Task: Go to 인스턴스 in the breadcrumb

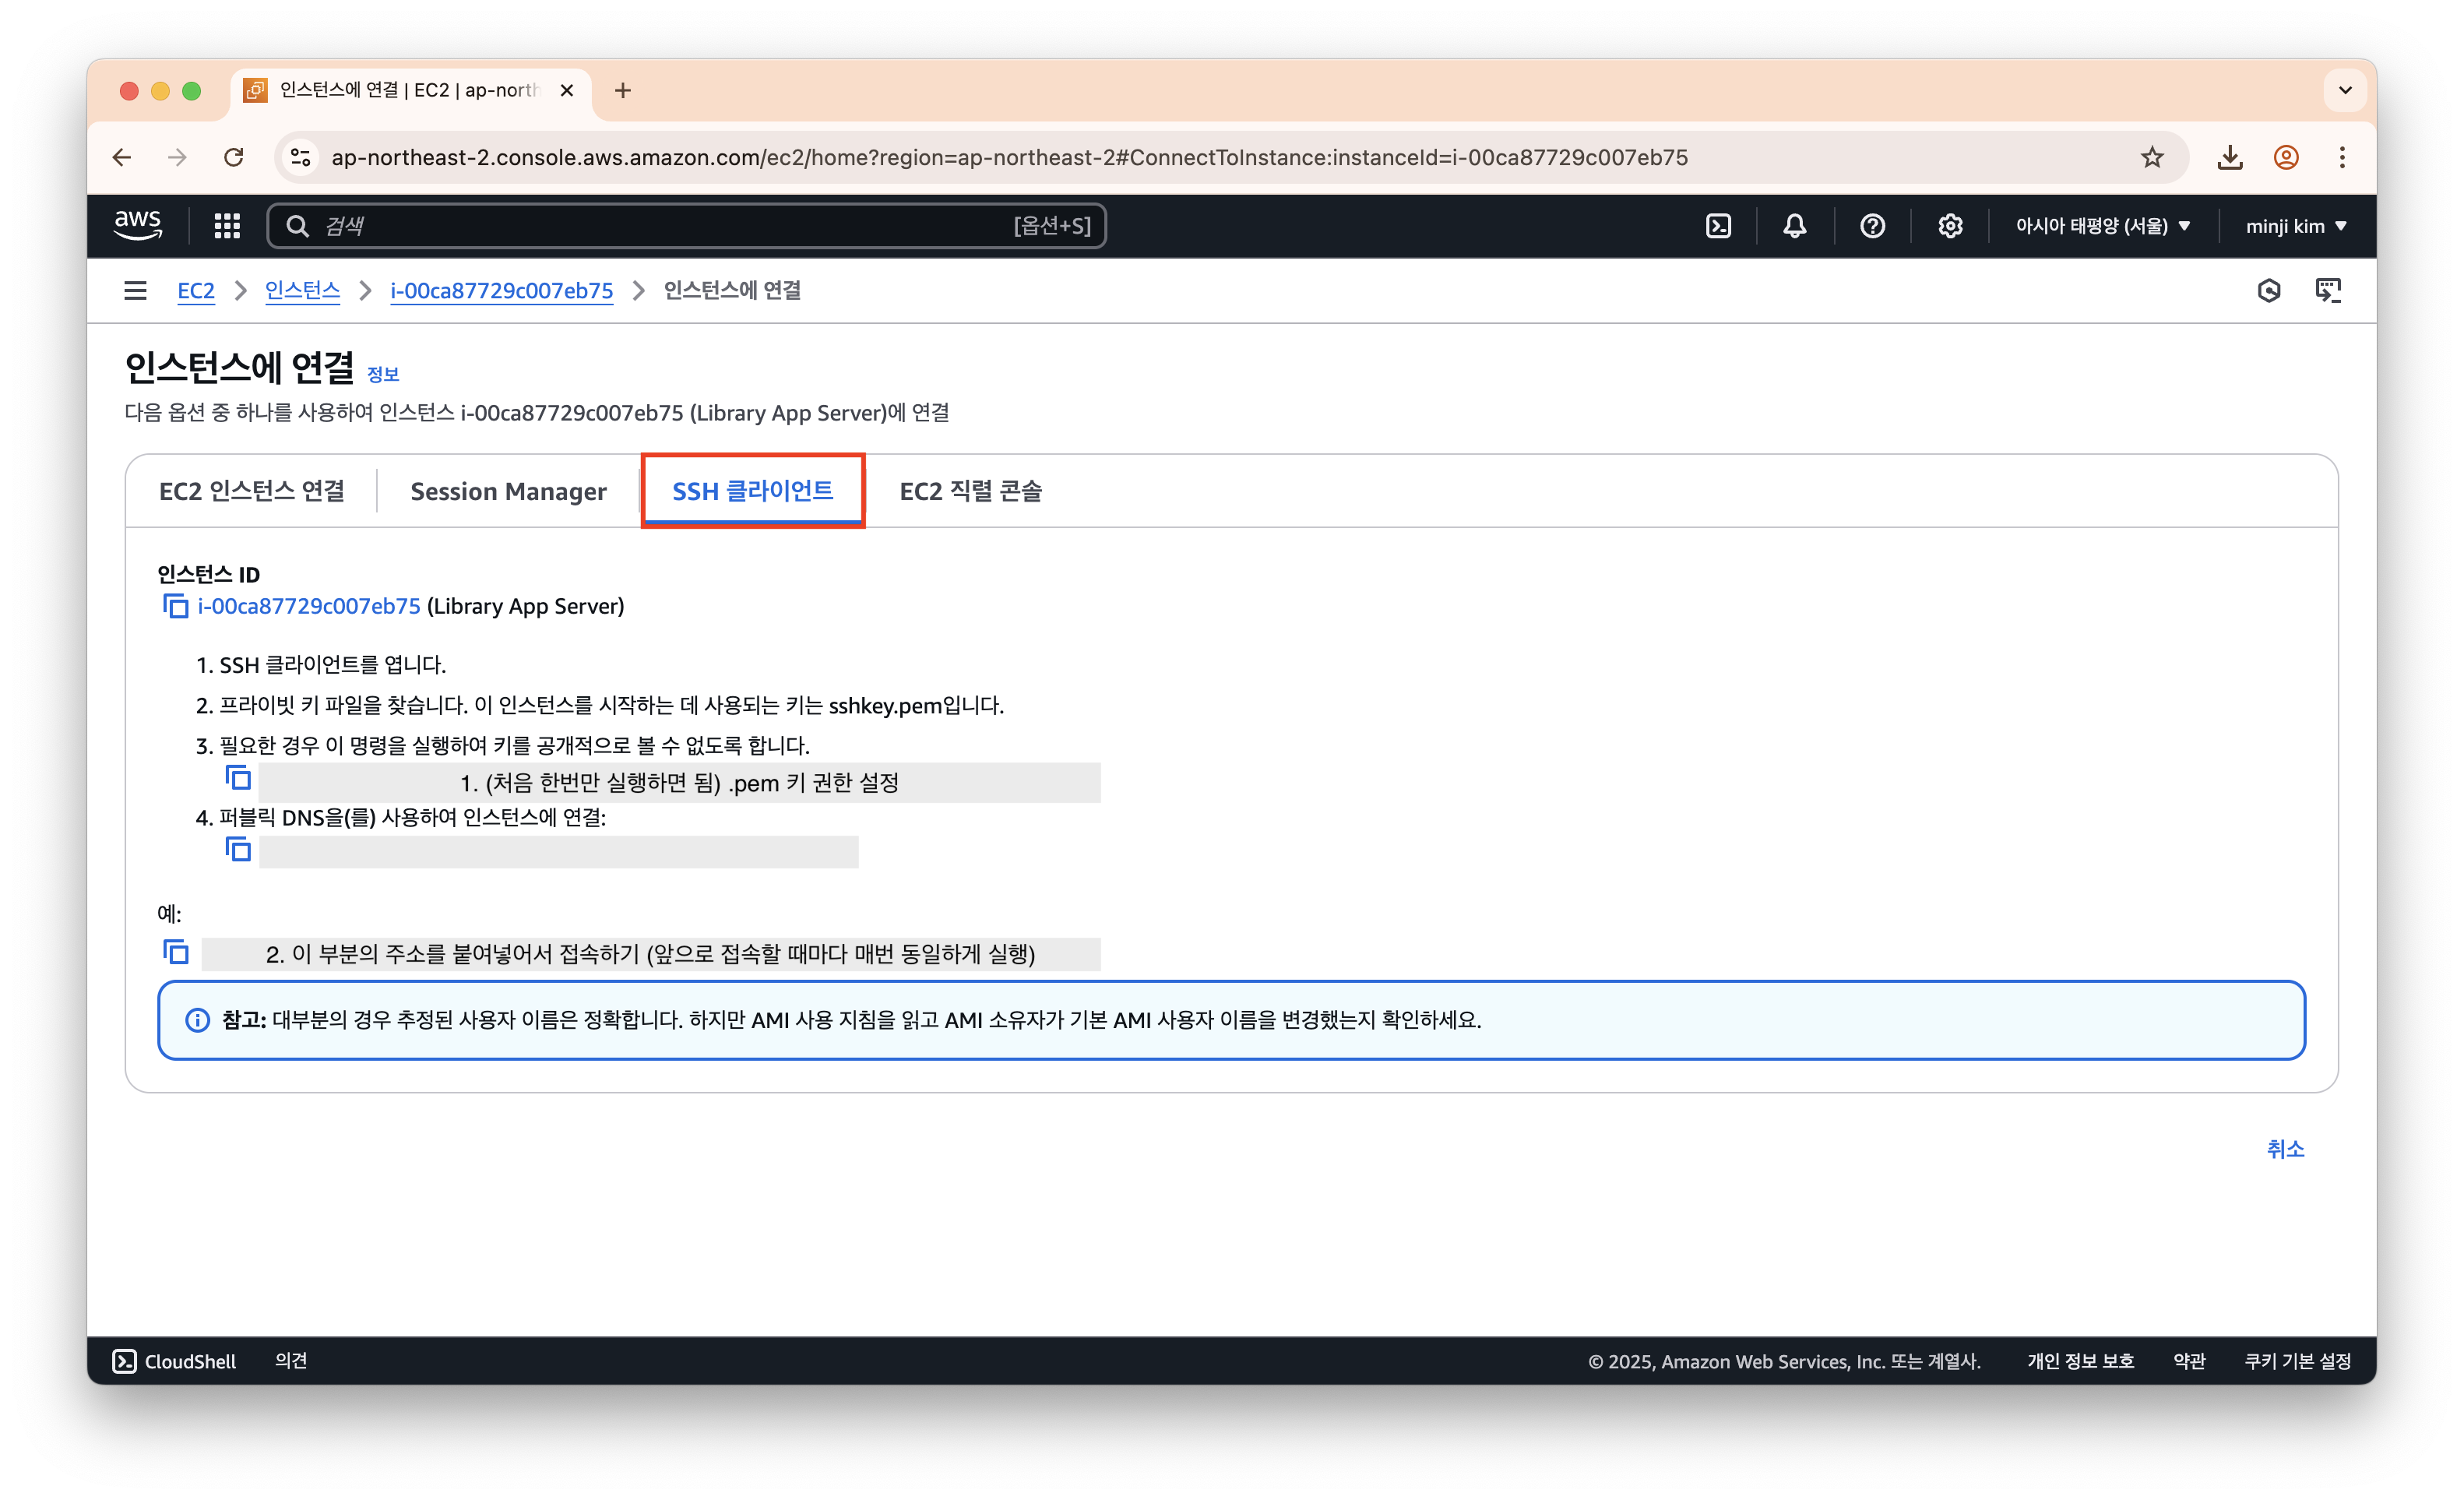Action: (302, 290)
